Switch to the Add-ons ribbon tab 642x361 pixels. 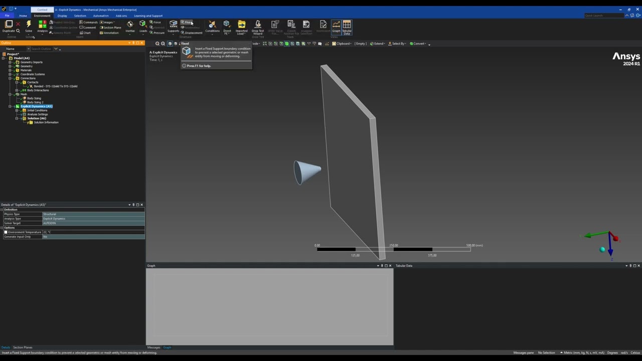(121, 16)
